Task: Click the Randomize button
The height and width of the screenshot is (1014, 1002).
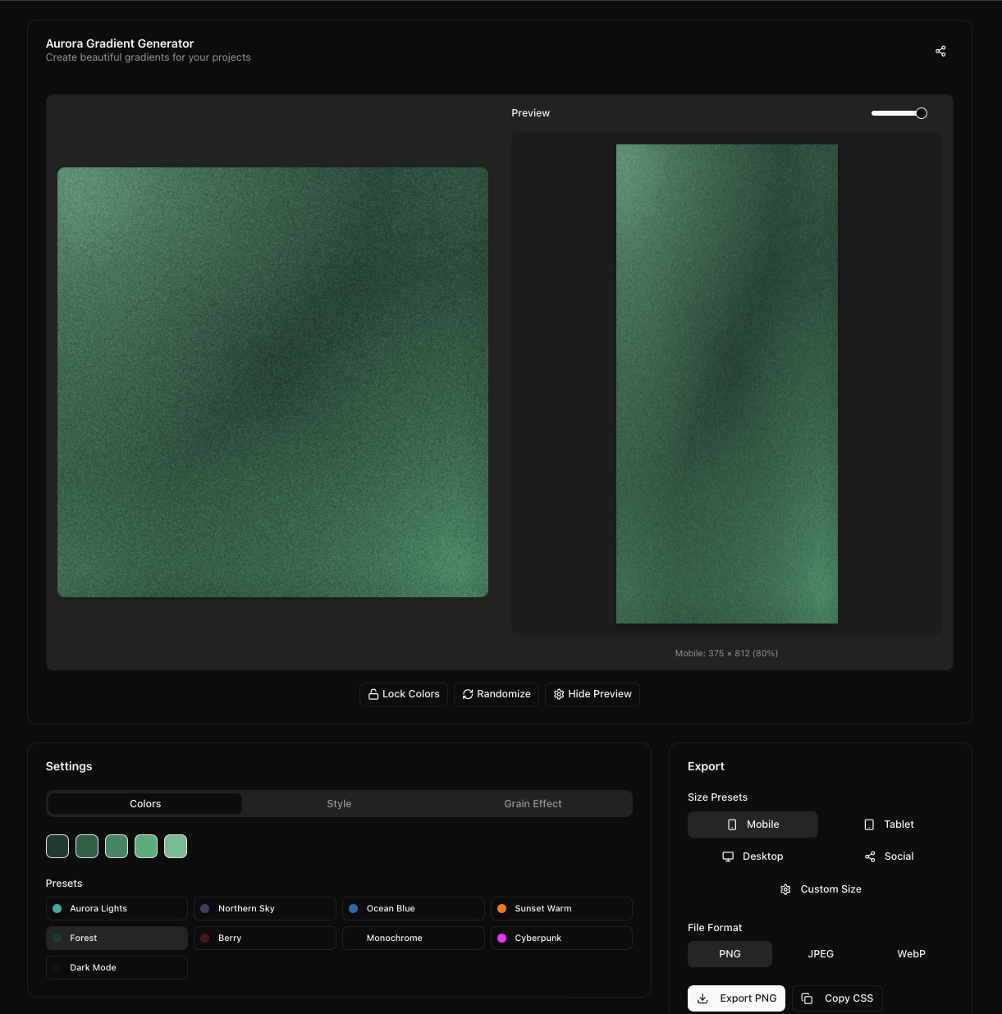Action: pyautogui.click(x=496, y=694)
